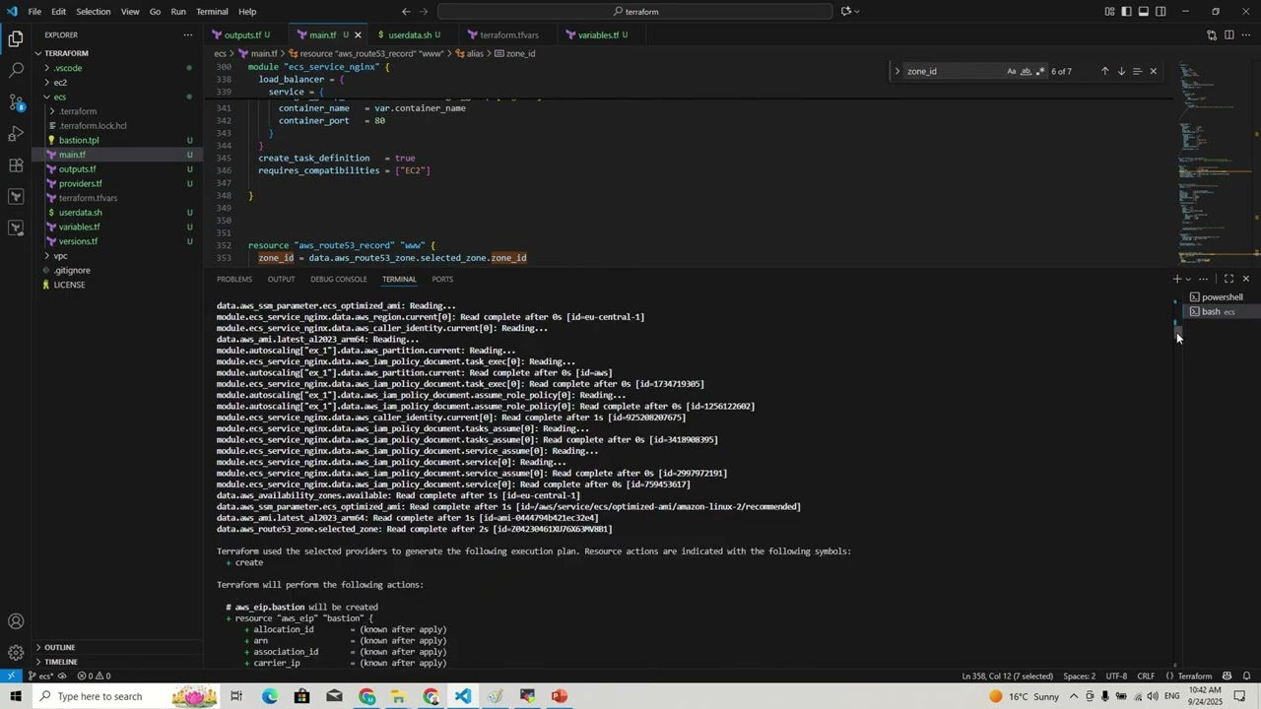The image size is (1261, 709).
Task: Go to next find match arrow
Action: point(1120,71)
